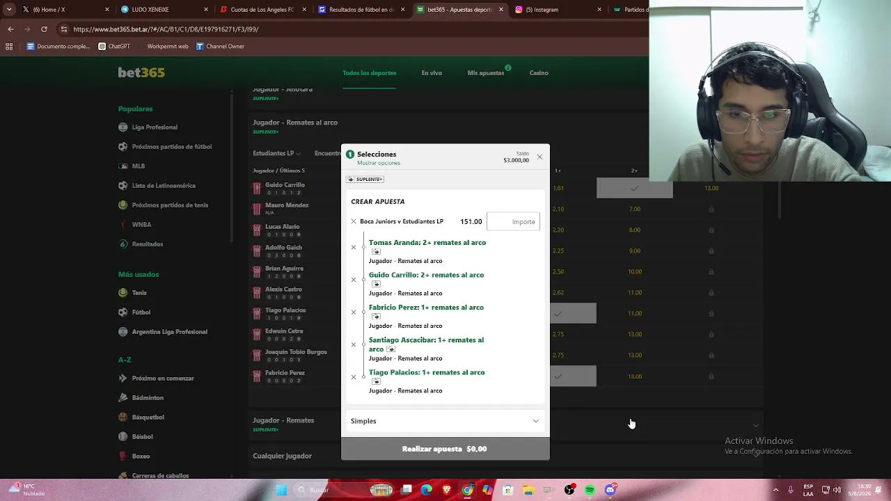
Task: Open Mis apuestas tab
Action: [486, 73]
